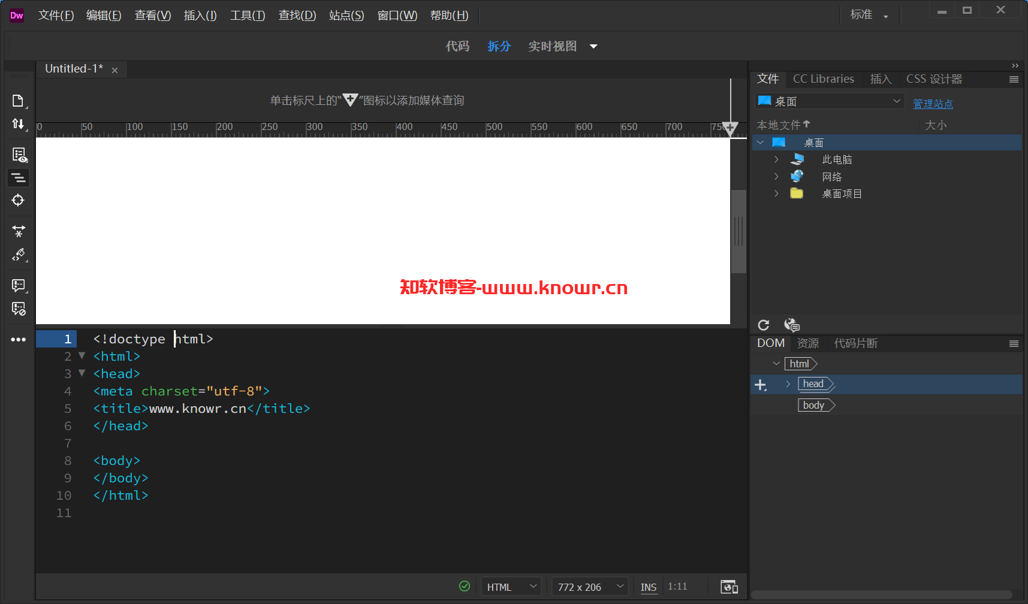Click the real-time preview icon in status bar

coord(729,587)
